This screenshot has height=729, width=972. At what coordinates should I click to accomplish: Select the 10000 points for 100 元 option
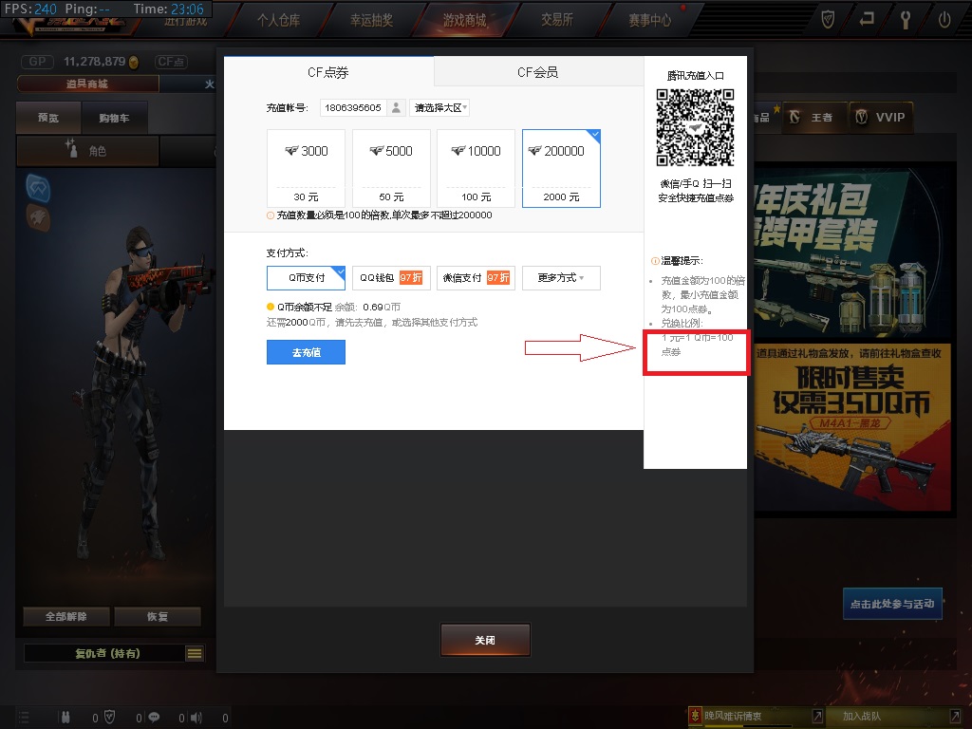coord(477,168)
